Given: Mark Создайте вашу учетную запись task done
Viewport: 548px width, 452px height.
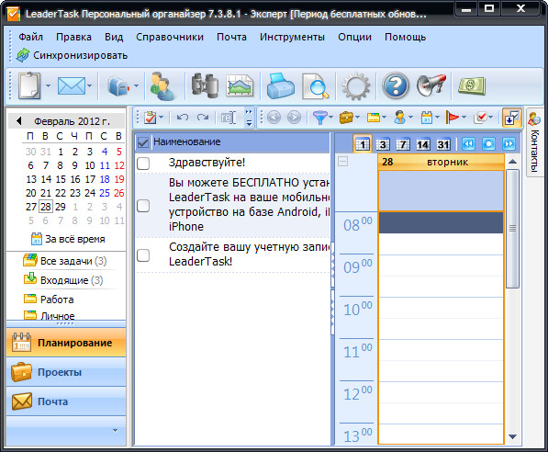Looking at the screenshot, I should point(143,255).
